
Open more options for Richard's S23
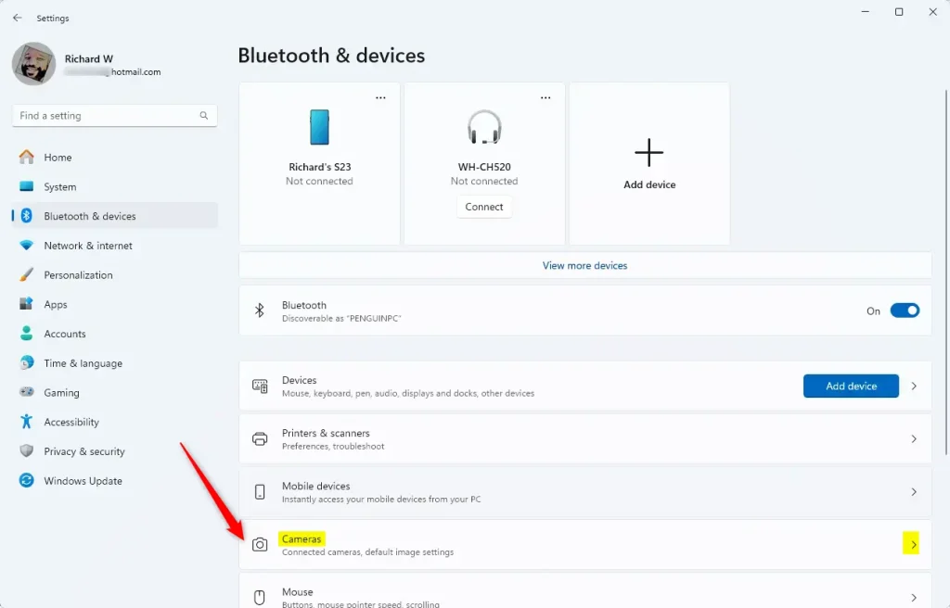click(x=380, y=97)
